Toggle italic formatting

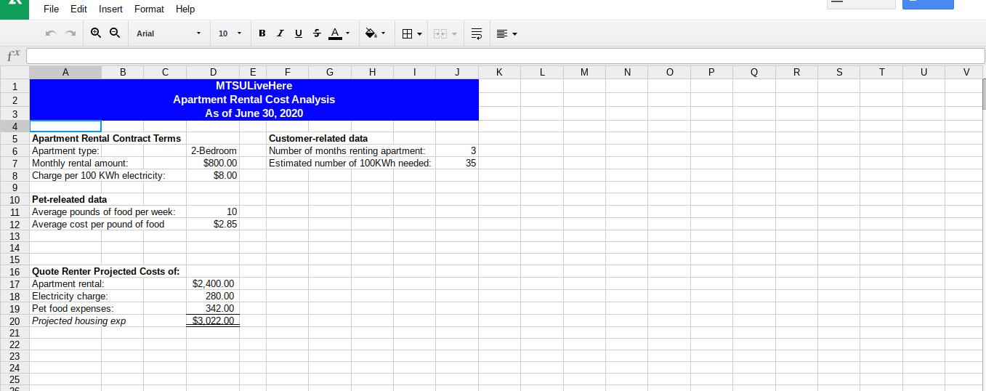coord(280,33)
